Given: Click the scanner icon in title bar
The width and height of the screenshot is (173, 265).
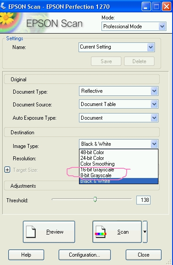Looking at the screenshot, I should point(3,7).
